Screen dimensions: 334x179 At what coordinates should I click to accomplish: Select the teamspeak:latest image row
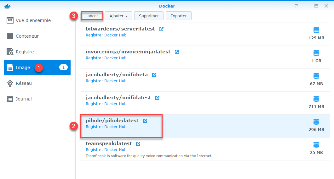click(205, 149)
